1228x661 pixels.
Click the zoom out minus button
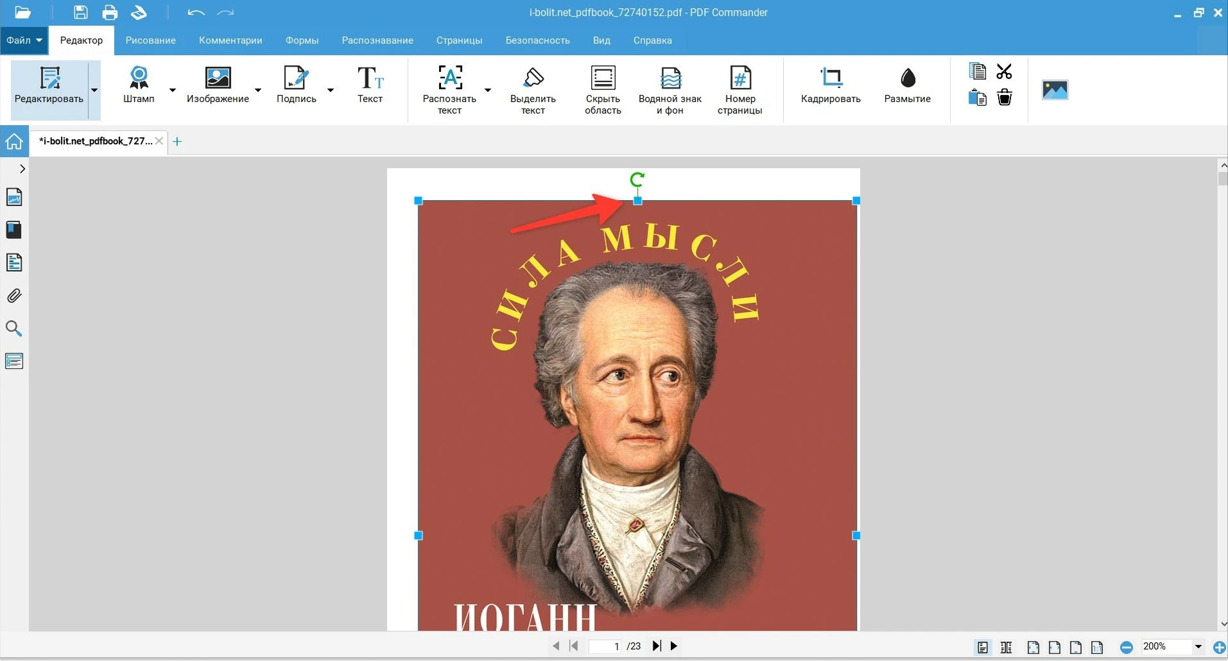coord(1126,647)
